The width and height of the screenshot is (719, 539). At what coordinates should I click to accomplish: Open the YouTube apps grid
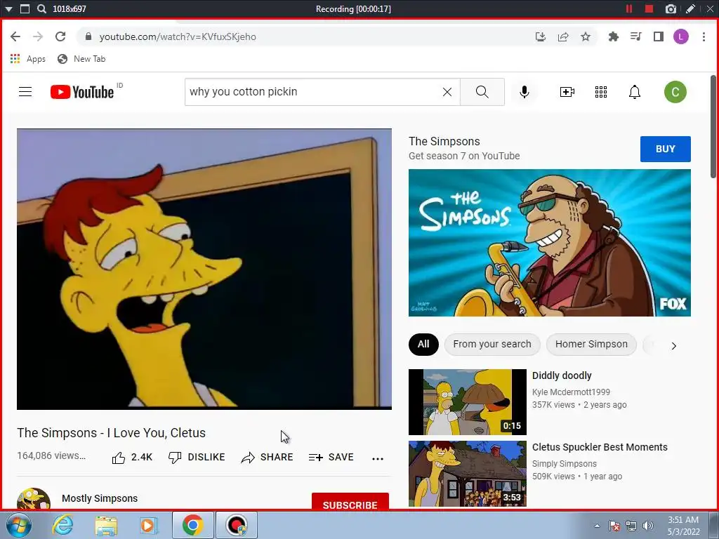coord(601,92)
